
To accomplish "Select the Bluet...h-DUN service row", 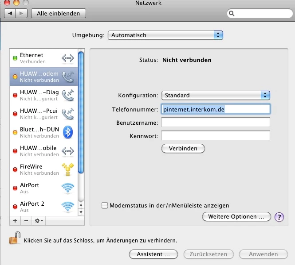I will tap(43, 132).
